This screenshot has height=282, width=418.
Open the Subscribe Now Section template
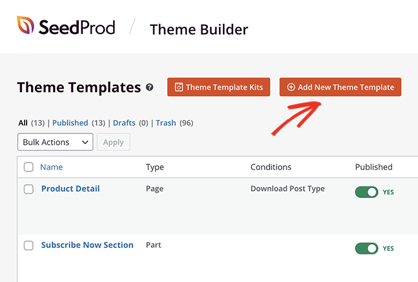(87, 245)
